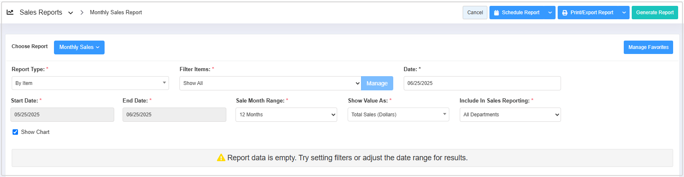Open the Show Value As dropdown
This screenshot has height=177, width=684.
click(398, 115)
